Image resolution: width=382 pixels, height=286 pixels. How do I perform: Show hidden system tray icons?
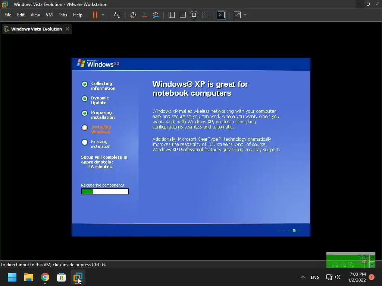coord(303,277)
